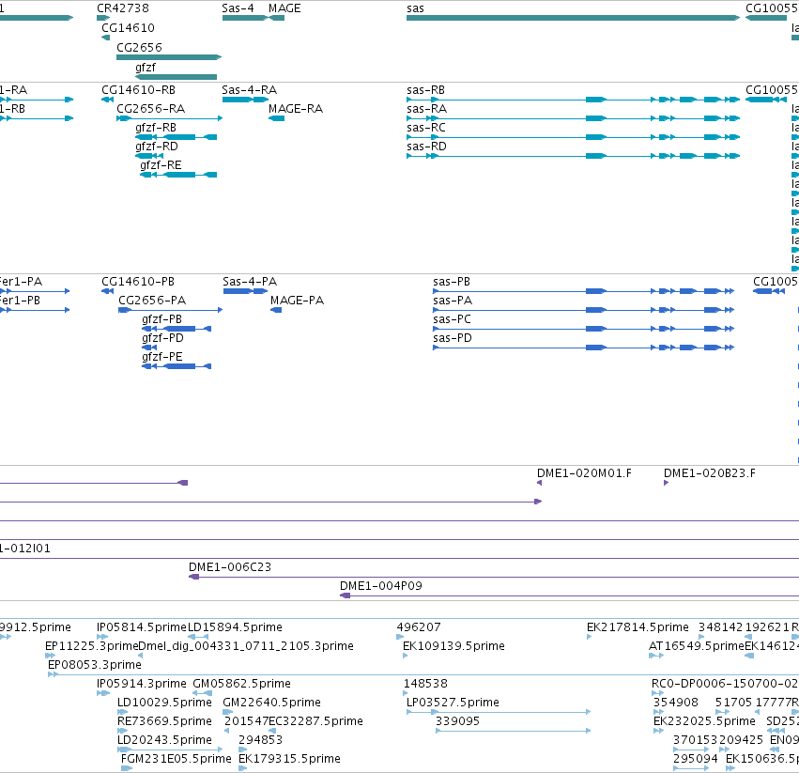Image resolution: width=799 pixels, height=773 pixels.
Task: Select the CR42738 gene label
Action: [x=123, y=8]
